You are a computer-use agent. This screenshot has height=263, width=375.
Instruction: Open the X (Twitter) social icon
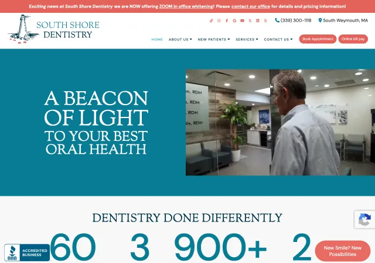tap(250, 20)
